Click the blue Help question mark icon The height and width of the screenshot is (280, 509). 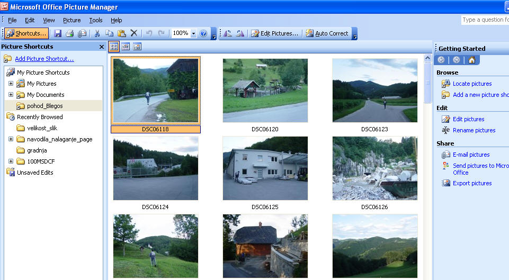pyautogui.click(x=203, y=33)
